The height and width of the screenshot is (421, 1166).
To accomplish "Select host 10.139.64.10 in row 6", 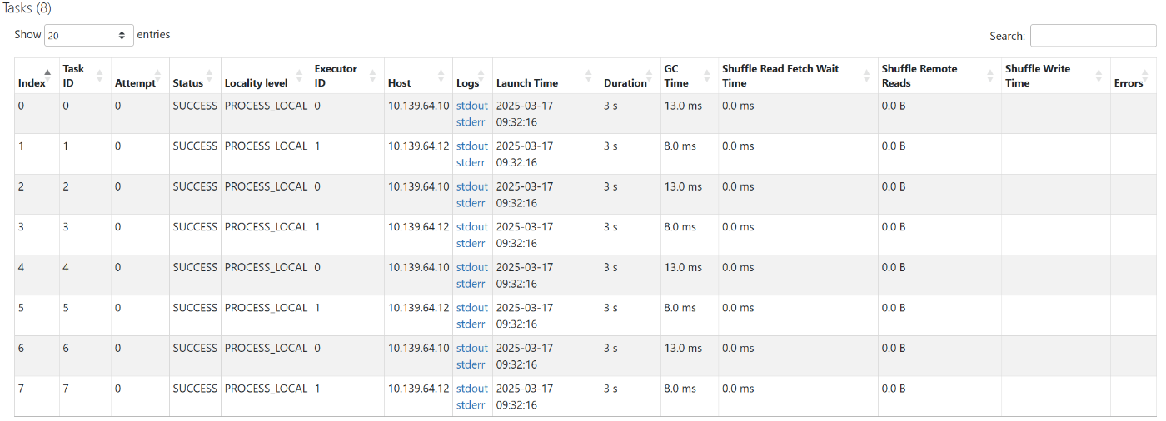I will point(419,348).
